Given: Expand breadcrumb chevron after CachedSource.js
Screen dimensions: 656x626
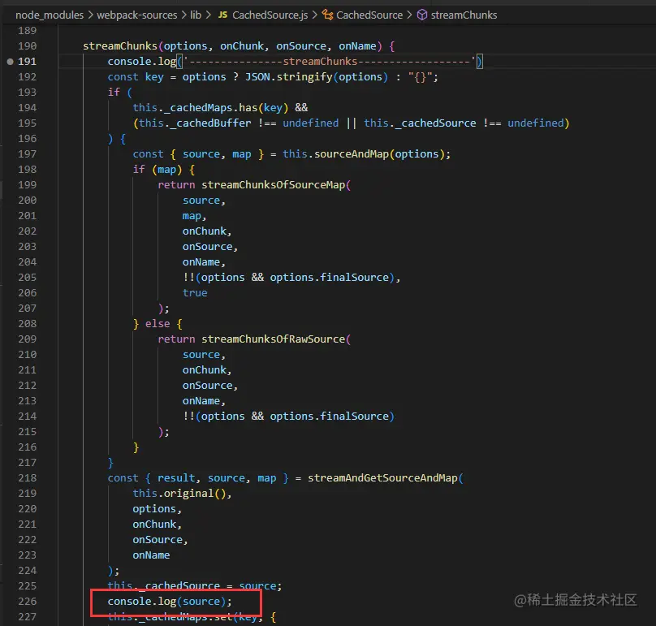Looking at the screenshot, I should pos(314,15).
